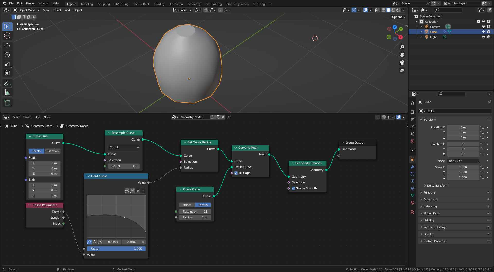Open Object Mode dropdown
Viewport: 494px width, 272px height.
click(26, 10)
